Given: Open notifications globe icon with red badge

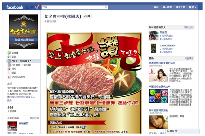Looking at the screenshot, I should pyautogui.click(x=37, y=7).
